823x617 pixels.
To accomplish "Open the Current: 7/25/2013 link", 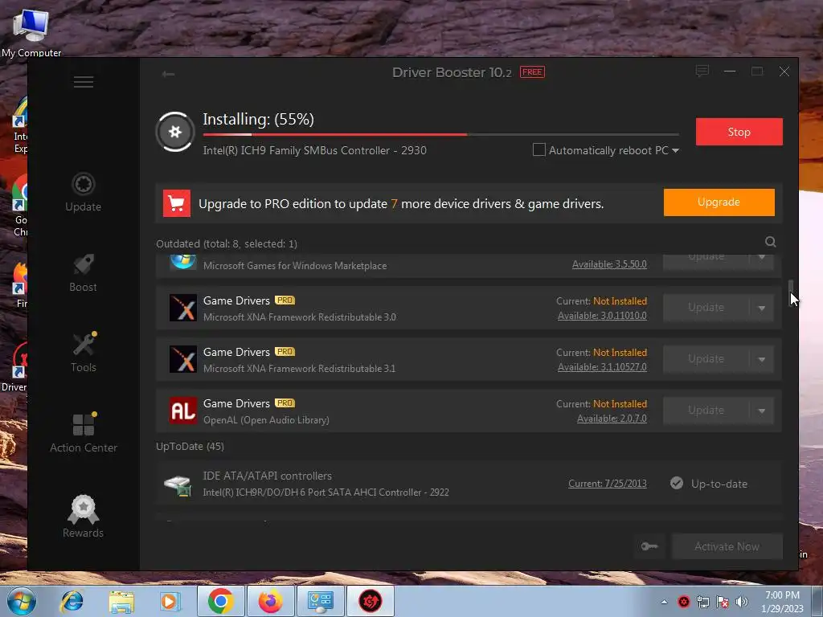I will 608,484.
